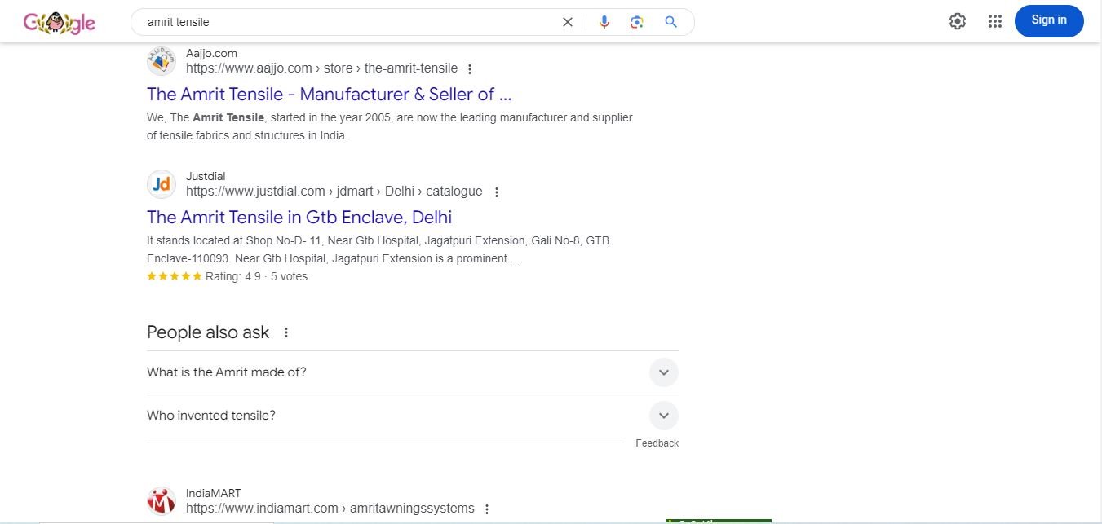
Task: Open more options for Justdial result
Action: [497, 192]
